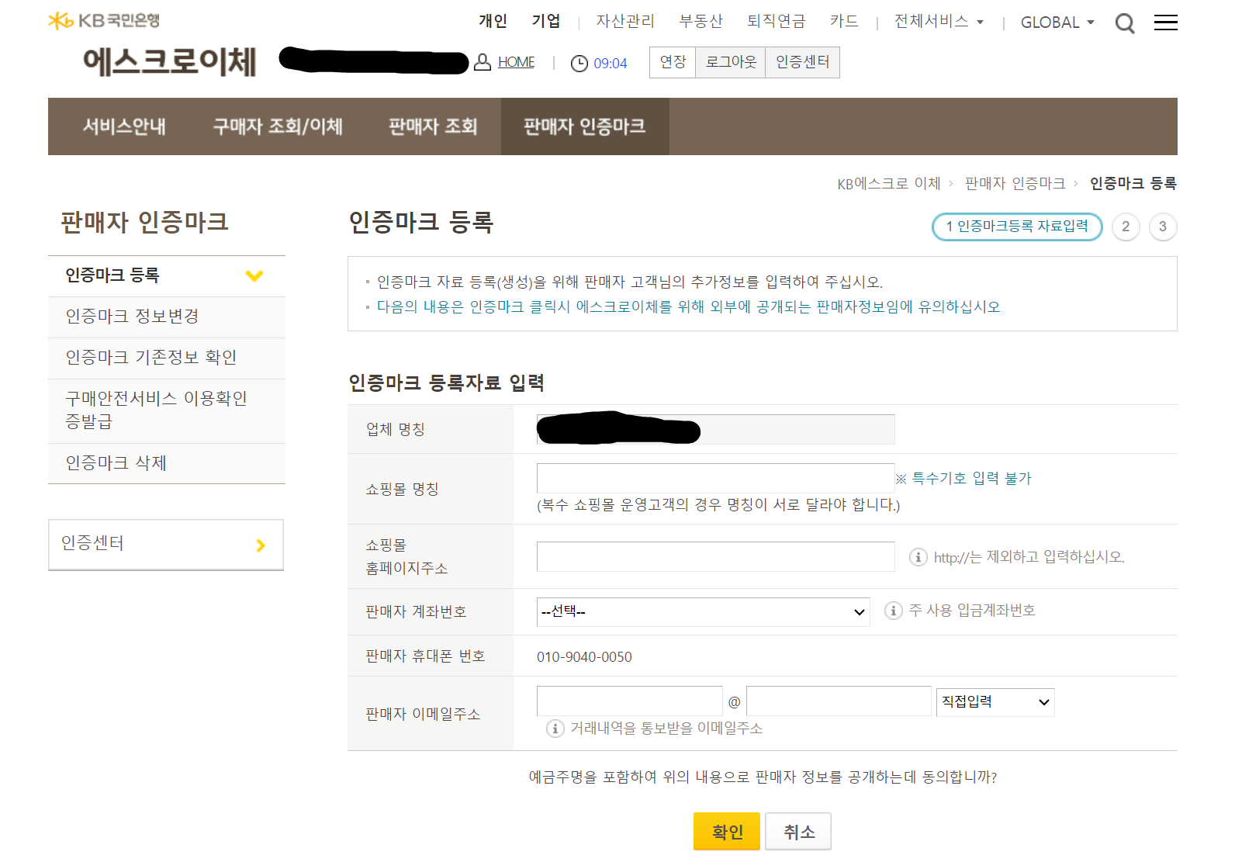Click the yellow 확인 button
Image resolution: width=1235 pixels, height=862 pixels.
click(727, 832)
